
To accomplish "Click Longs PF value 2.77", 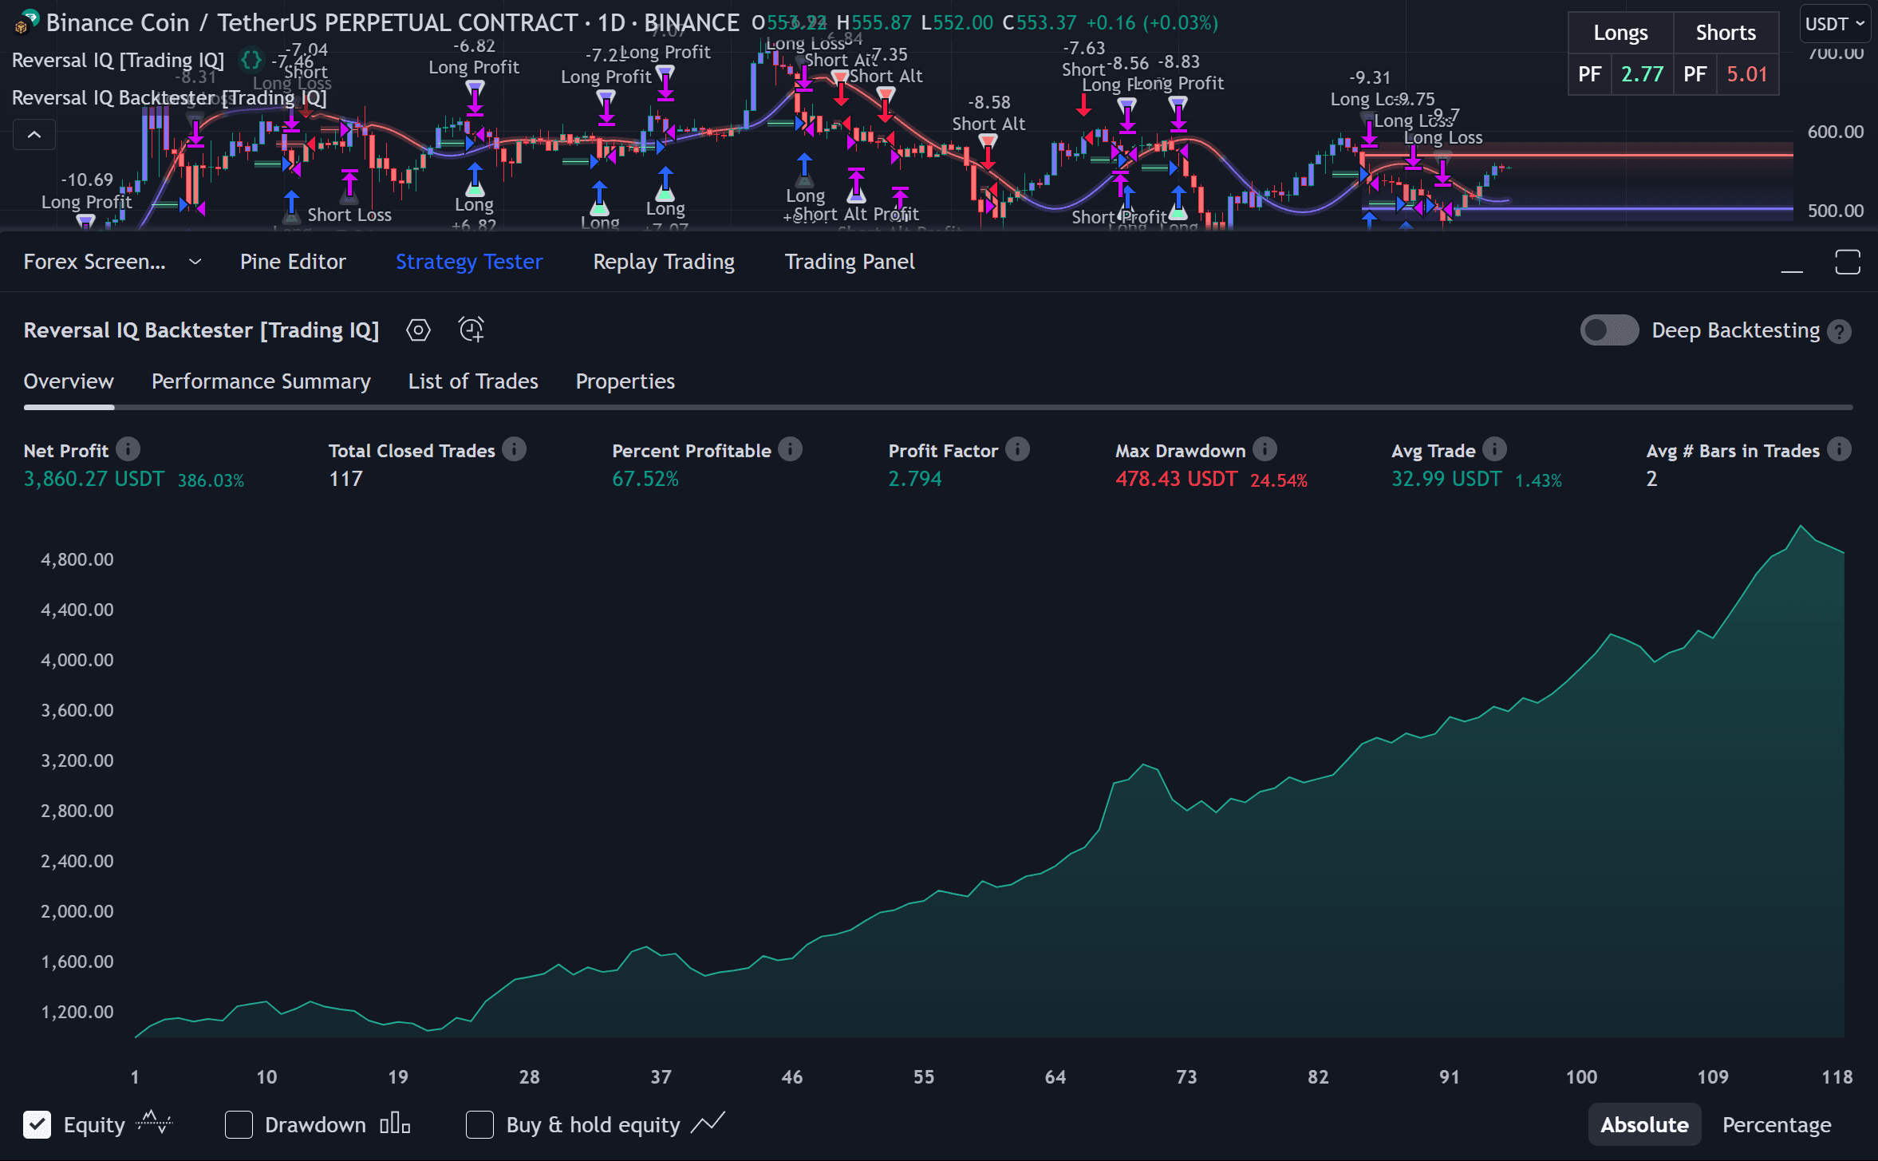I will [1642, 74].
